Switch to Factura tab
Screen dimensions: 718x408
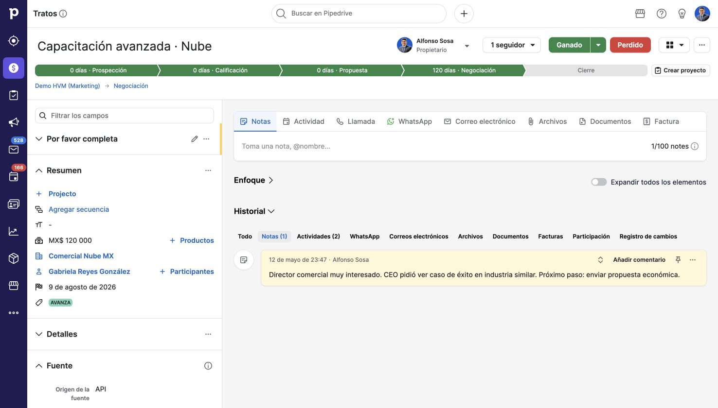point(661,121)
